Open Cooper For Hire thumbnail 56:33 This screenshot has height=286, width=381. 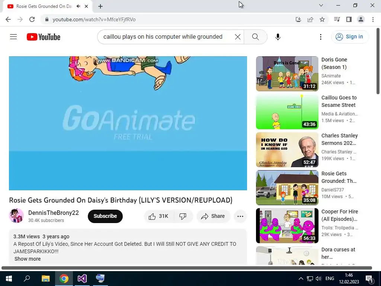click(287, 226)
